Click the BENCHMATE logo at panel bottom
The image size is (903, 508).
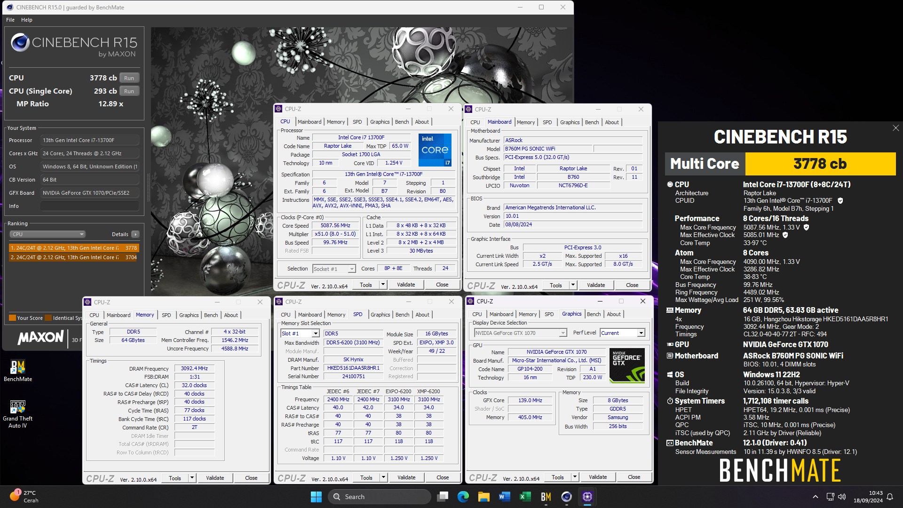point(780,470)
